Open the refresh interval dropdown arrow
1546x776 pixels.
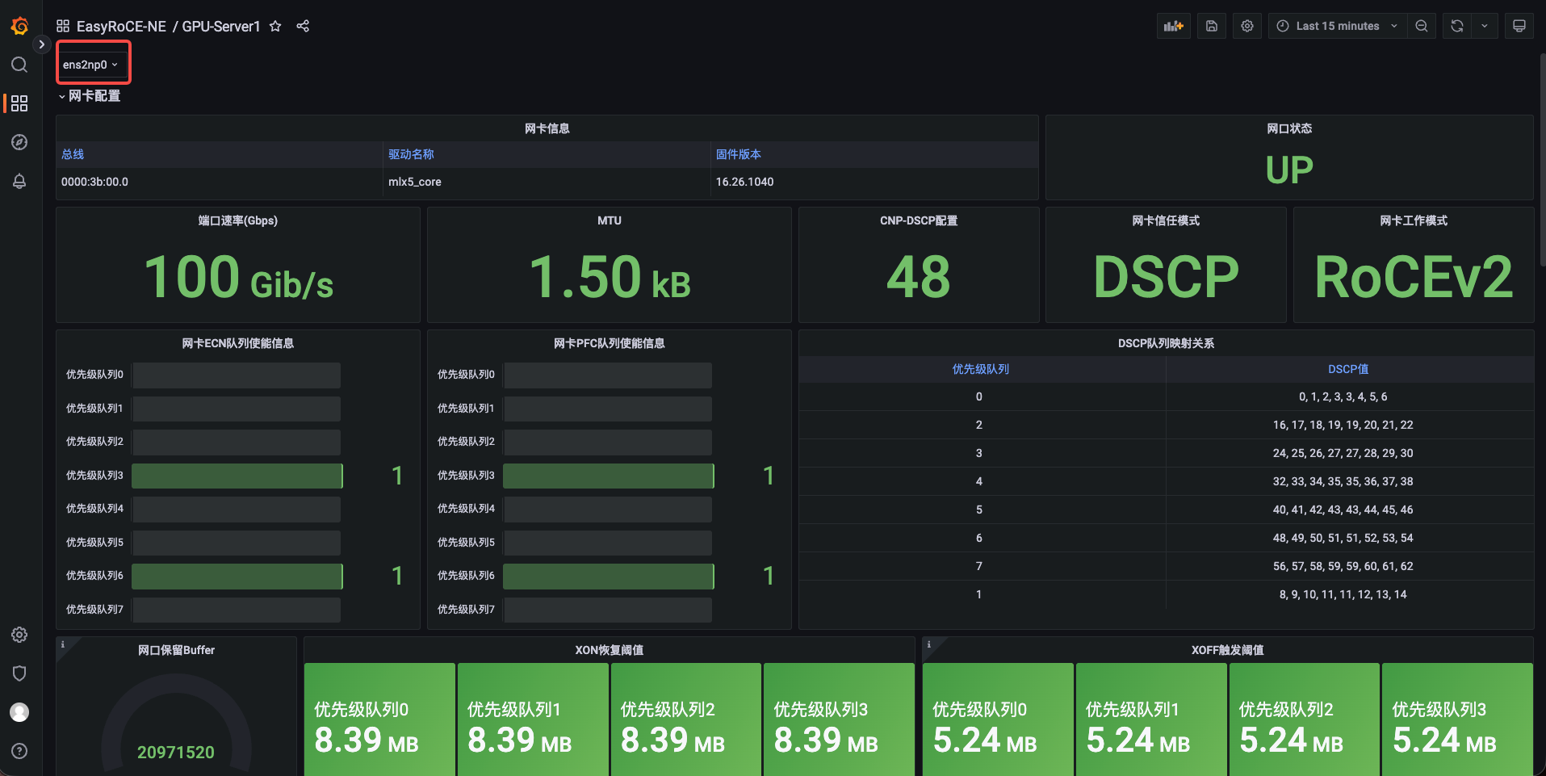point(1485,26)
